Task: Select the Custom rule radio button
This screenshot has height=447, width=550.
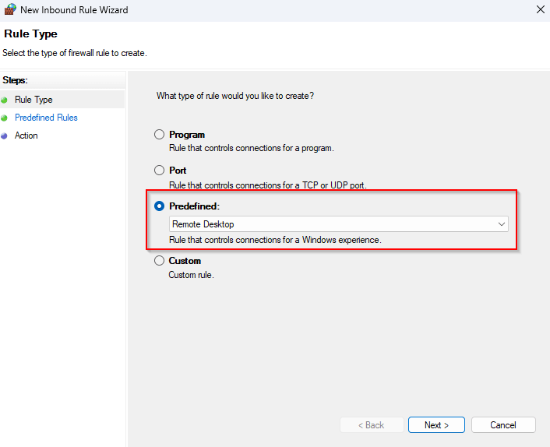Action: click(160, 261)
